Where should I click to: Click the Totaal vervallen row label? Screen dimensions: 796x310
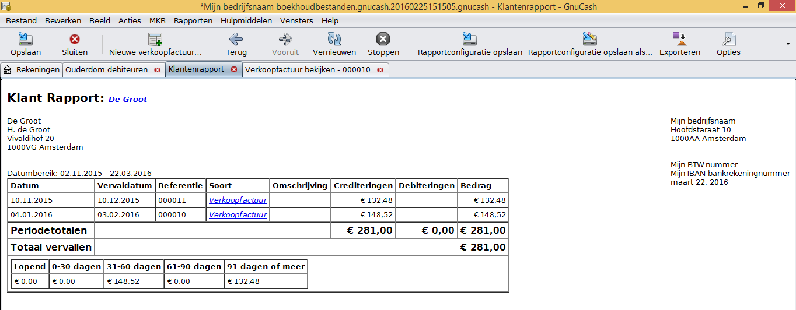point(51,247)
